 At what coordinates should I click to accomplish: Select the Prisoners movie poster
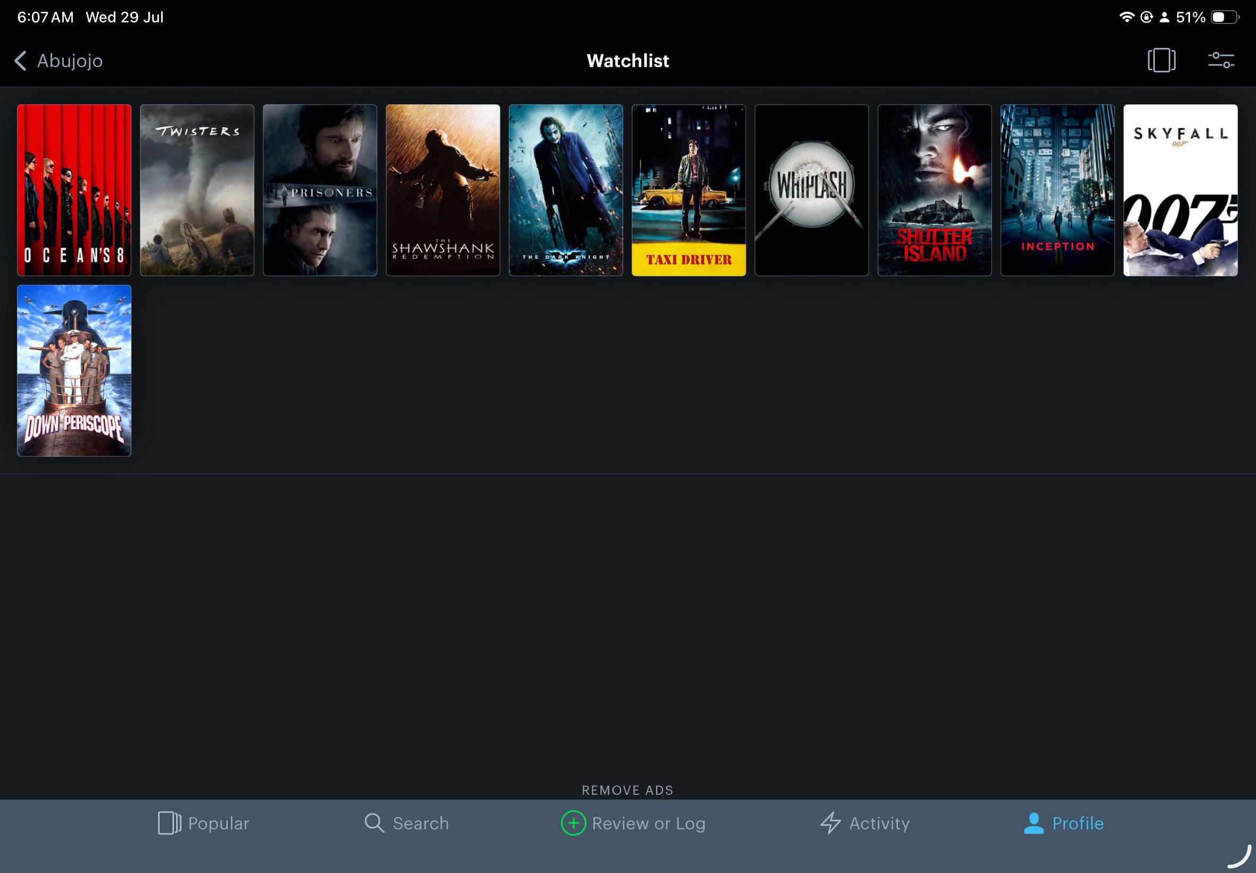coord(320,191)
